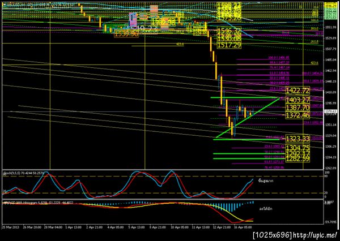The height and width of the screenshot is (241, 340).
Task: Click the 1462.94 value on price axis
Action: pos(331,71)
